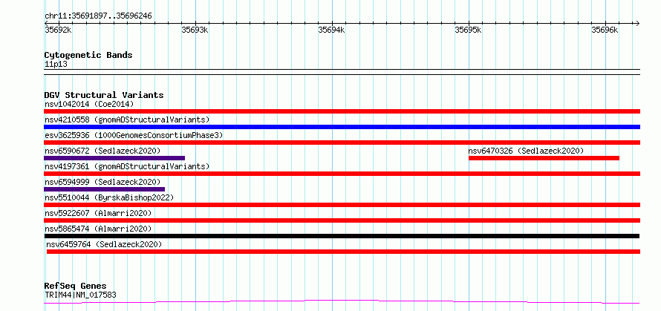661x311 pixels.
Task: Click the nsv5510044 (ByrskaBishop2022) label
Action: [109, 197]
